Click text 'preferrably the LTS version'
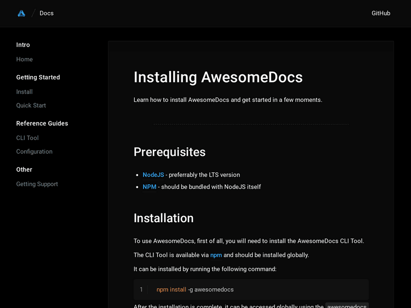The width and height of the screenshot is (411, 308). pos(204,175)
